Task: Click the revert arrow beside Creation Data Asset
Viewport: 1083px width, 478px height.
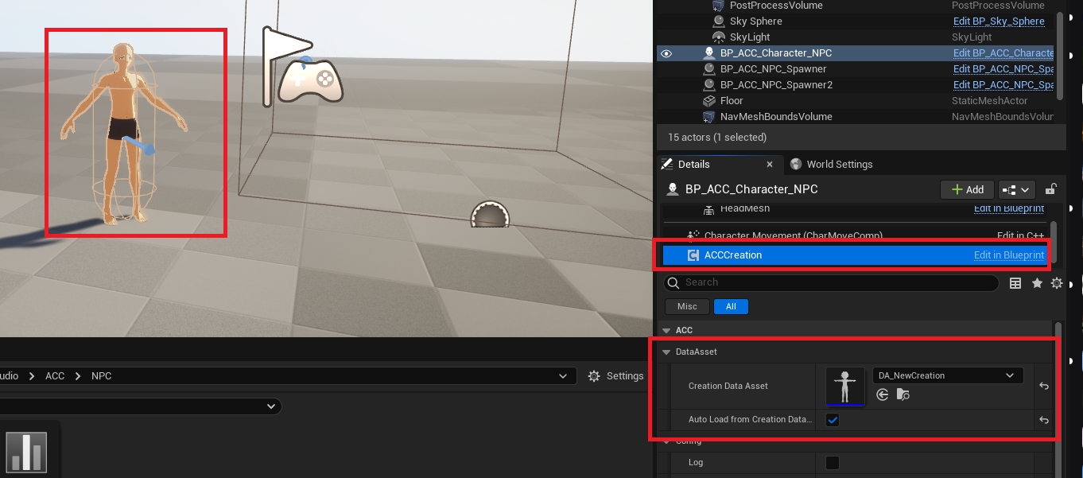Action: click(x=1044, y=386)
